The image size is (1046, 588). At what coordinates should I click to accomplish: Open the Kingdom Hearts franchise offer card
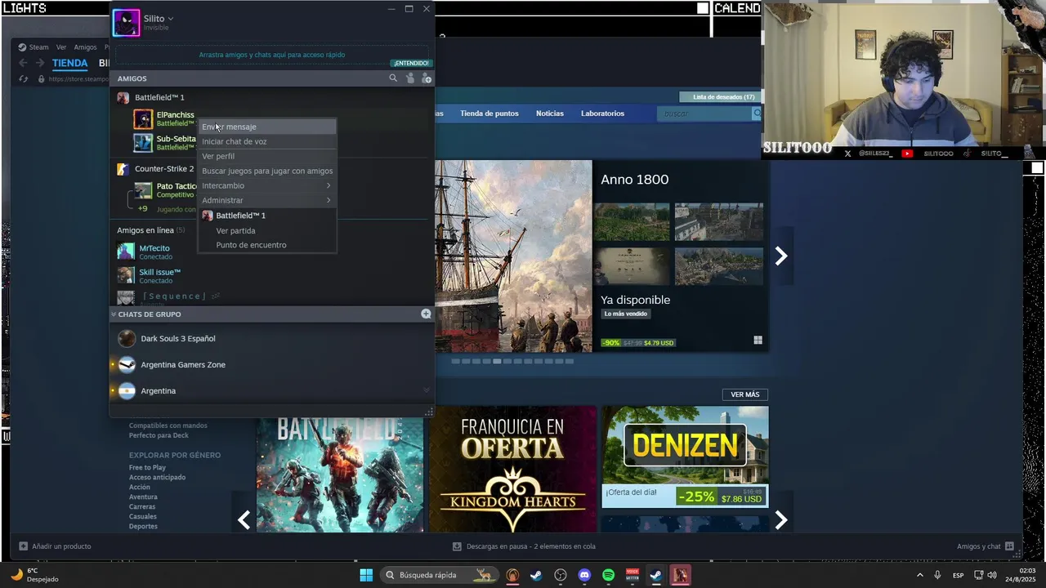click(513, 470)
